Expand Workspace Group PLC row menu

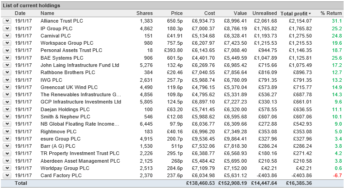point(7,43)
